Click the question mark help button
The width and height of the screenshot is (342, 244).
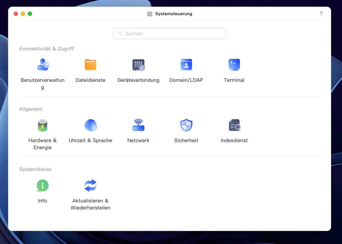[321, 14]
